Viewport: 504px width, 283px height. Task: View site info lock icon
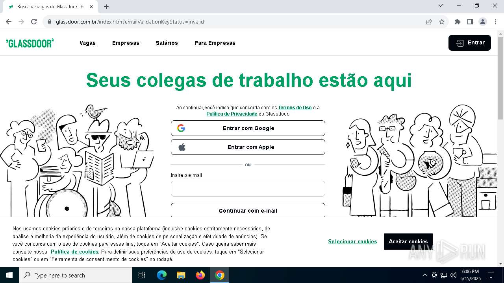(x=50, y=22)
